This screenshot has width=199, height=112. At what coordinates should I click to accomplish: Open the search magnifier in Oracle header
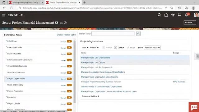pos(160,15)
